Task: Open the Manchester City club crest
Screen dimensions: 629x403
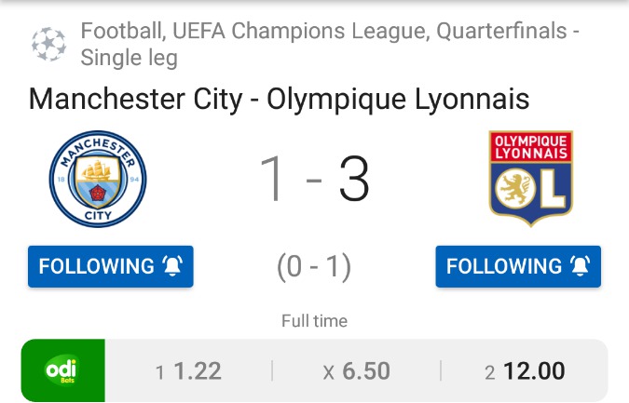Action: click(x=98, y=179)
